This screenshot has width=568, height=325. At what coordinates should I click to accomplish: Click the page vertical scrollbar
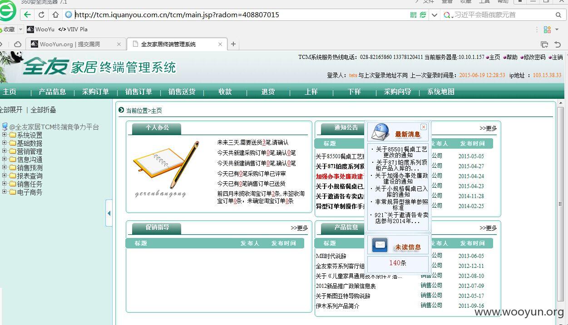pyautogui.click(x=561, y=204)
